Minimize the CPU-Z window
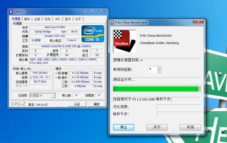Image resolution: width=227 pixels, height=143 pixels. click(86, 11)
